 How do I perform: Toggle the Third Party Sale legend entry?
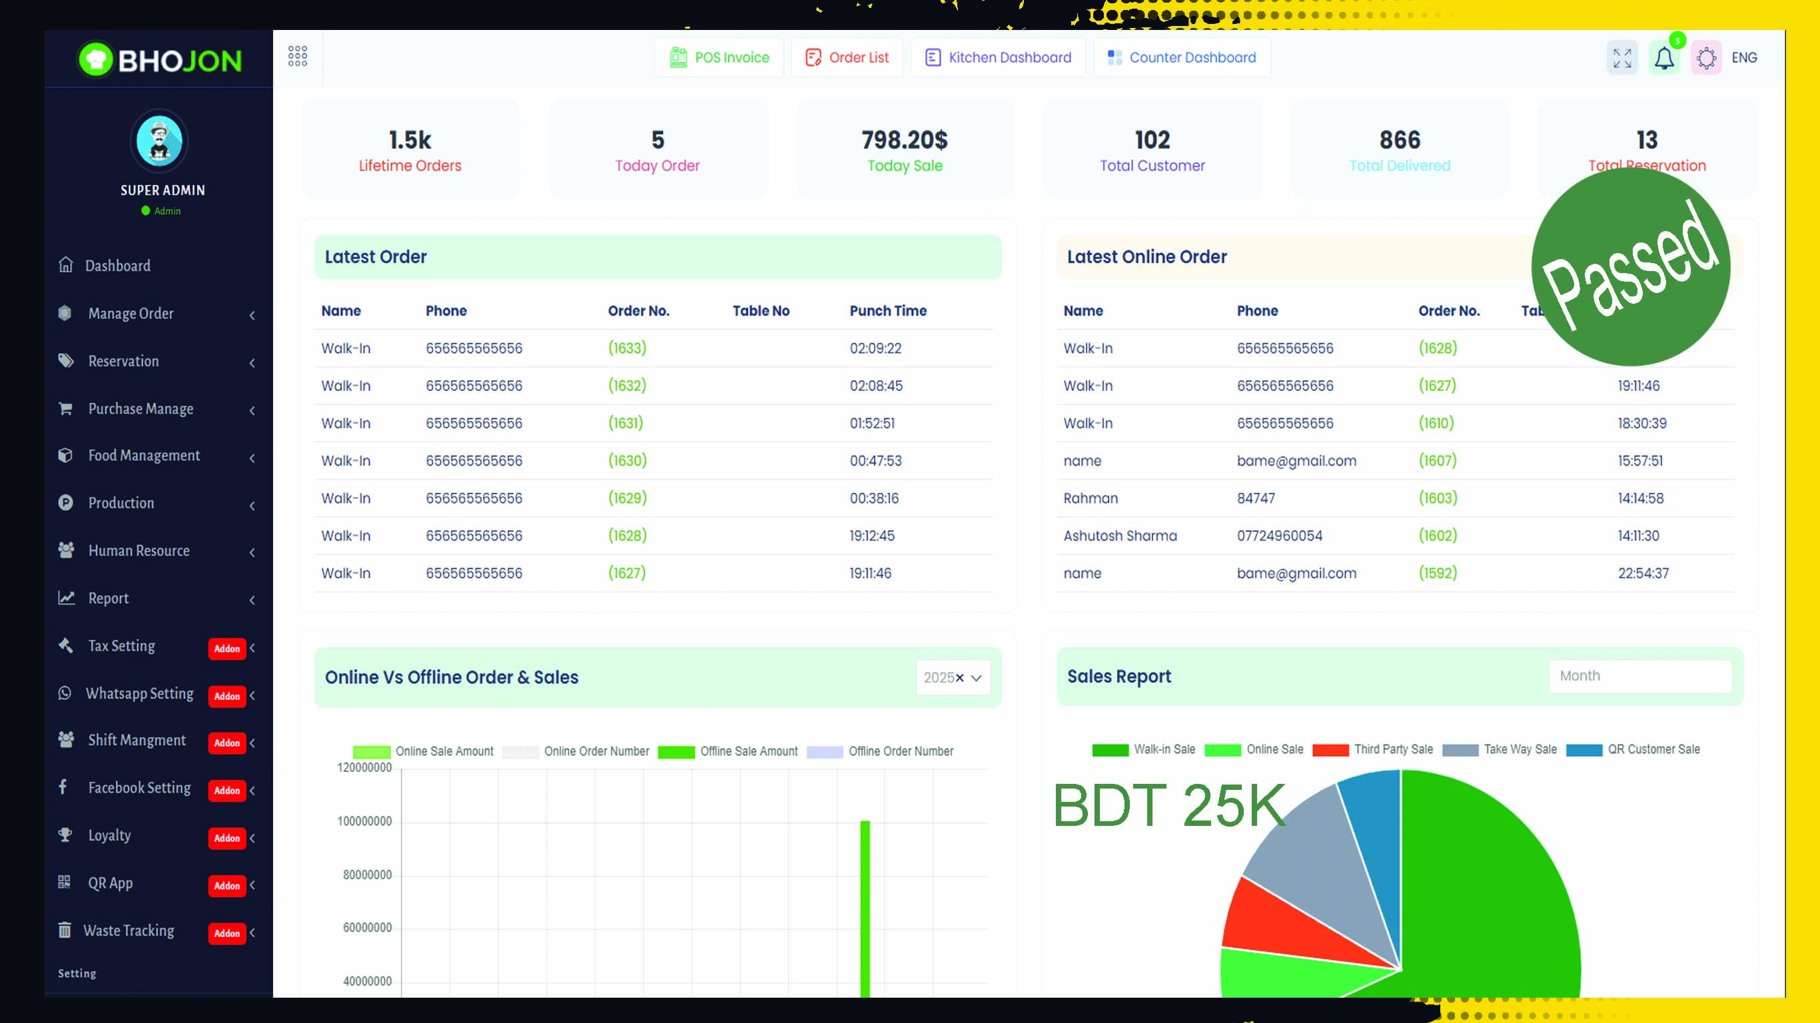point(1372,749)
